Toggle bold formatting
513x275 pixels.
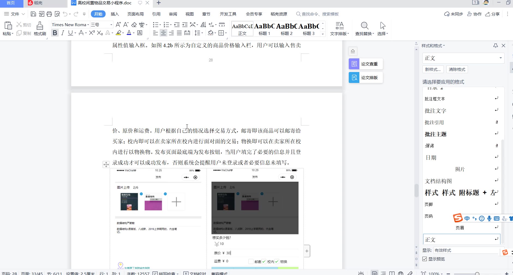[x=55, y=33]
